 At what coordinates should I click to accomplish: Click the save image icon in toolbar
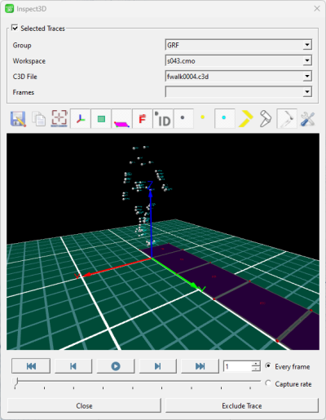click(x=18, y=119)
